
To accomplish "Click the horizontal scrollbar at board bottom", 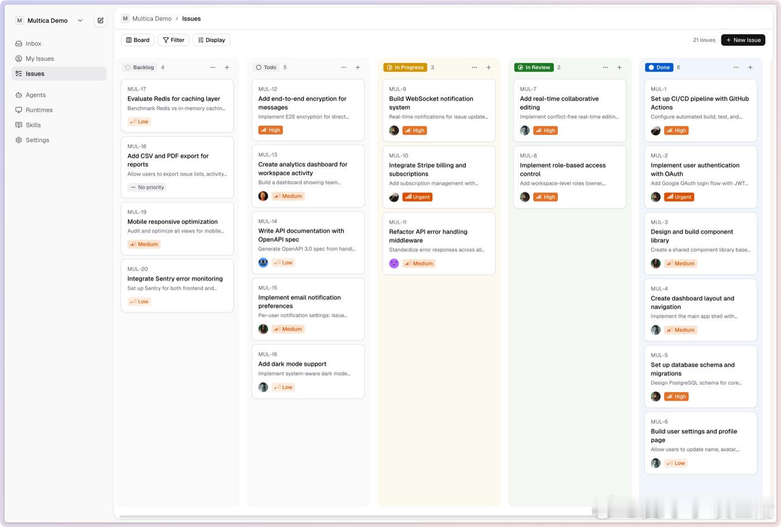I will coord(357,516).
